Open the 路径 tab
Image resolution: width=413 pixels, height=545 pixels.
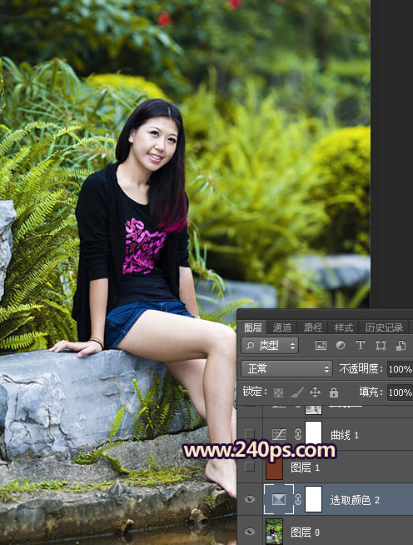click(x=312, y=327)
